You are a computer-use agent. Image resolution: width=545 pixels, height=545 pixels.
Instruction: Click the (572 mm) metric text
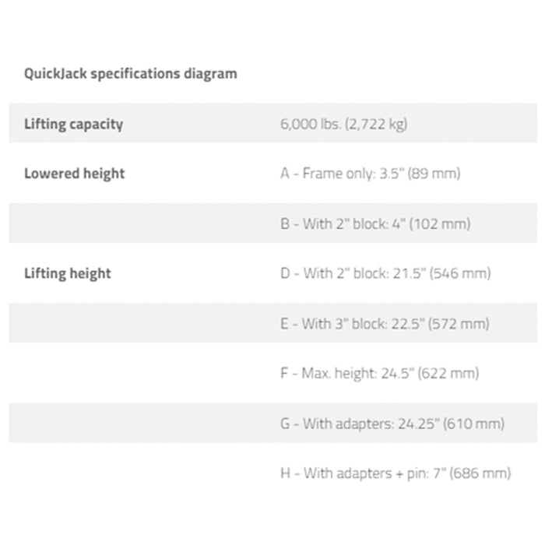coord(459,324)
